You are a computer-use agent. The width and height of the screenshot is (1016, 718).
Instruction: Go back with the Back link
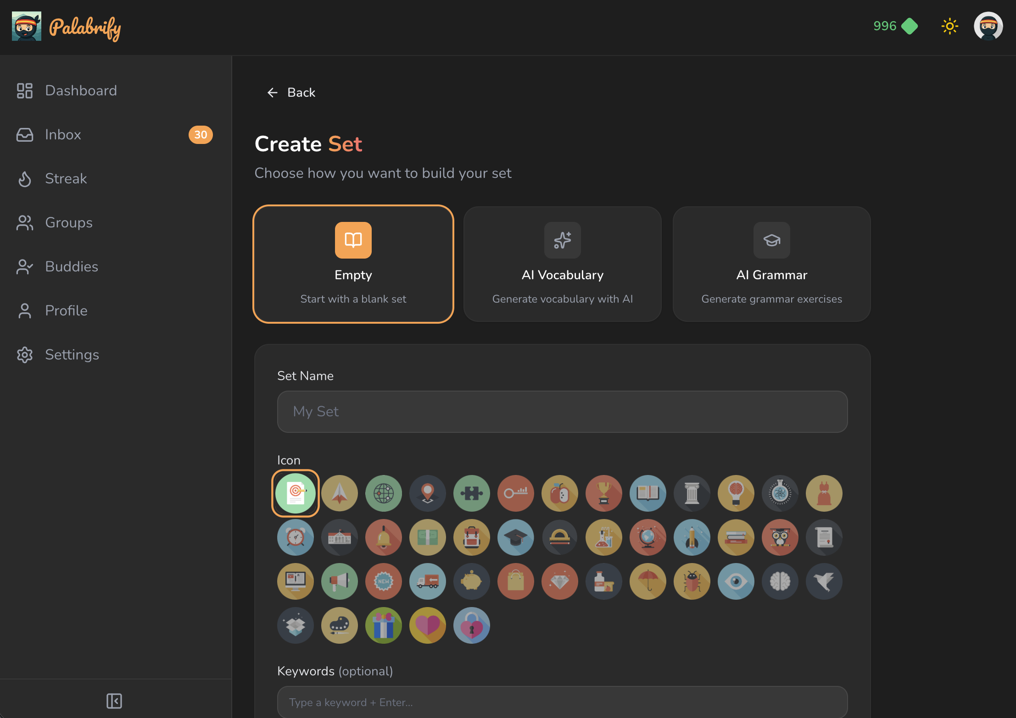coord(291,93)
